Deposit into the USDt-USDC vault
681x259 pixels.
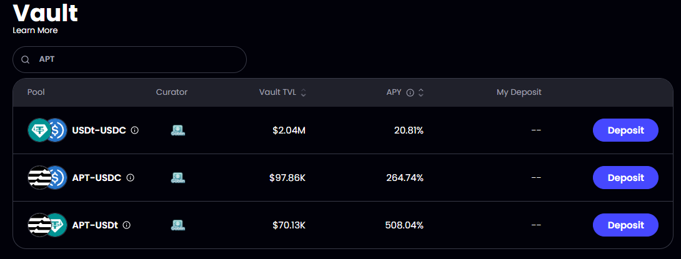point(625,130)
